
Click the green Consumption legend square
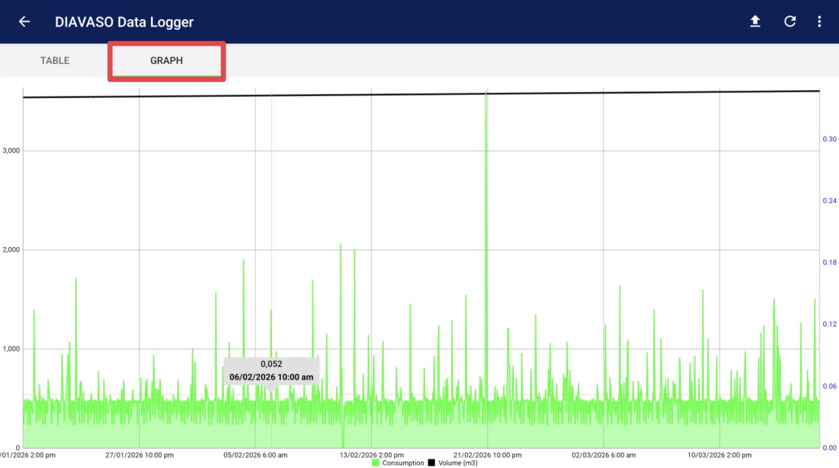pos(377,462)
